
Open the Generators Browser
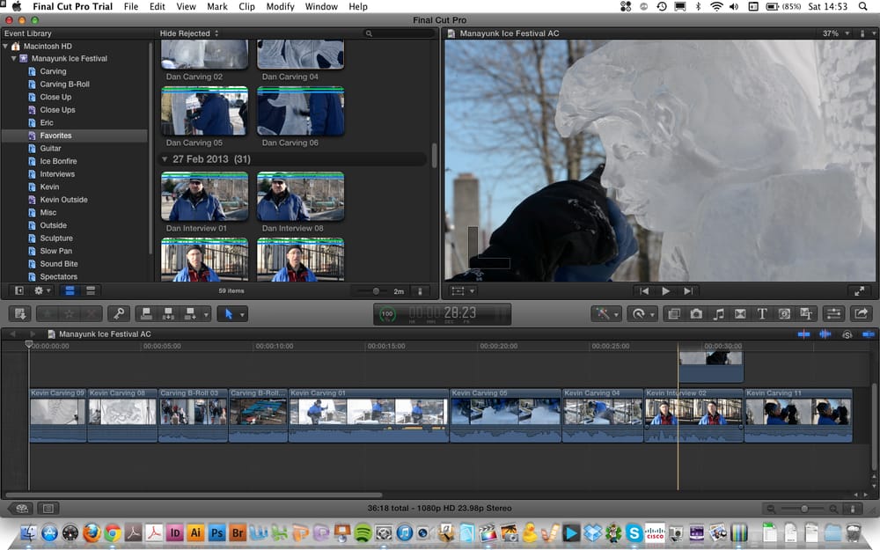pyautogui.click(x=784, y=314)
